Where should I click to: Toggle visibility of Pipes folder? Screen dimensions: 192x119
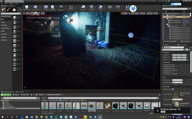(163, 19)
